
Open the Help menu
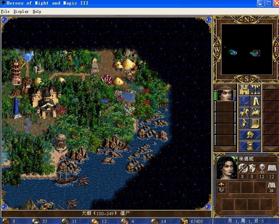(37, 12)
